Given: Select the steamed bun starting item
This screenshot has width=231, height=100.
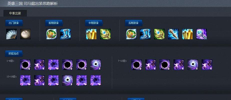Looking at the screenshot, I should tap(26, 34).
